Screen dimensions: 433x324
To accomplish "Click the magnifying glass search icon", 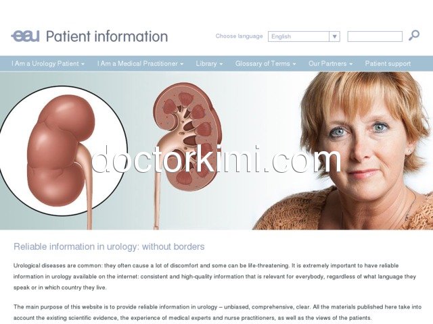I will [414, 36].
